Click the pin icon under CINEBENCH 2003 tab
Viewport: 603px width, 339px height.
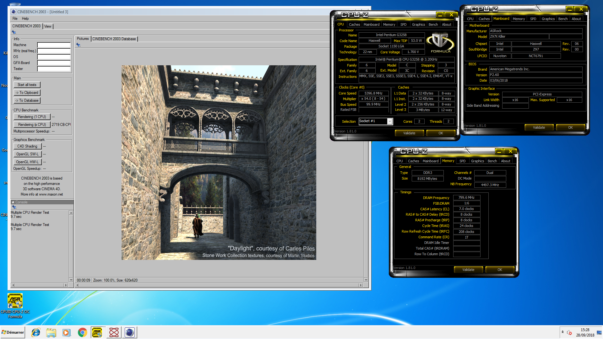click(x=14, y=32)
